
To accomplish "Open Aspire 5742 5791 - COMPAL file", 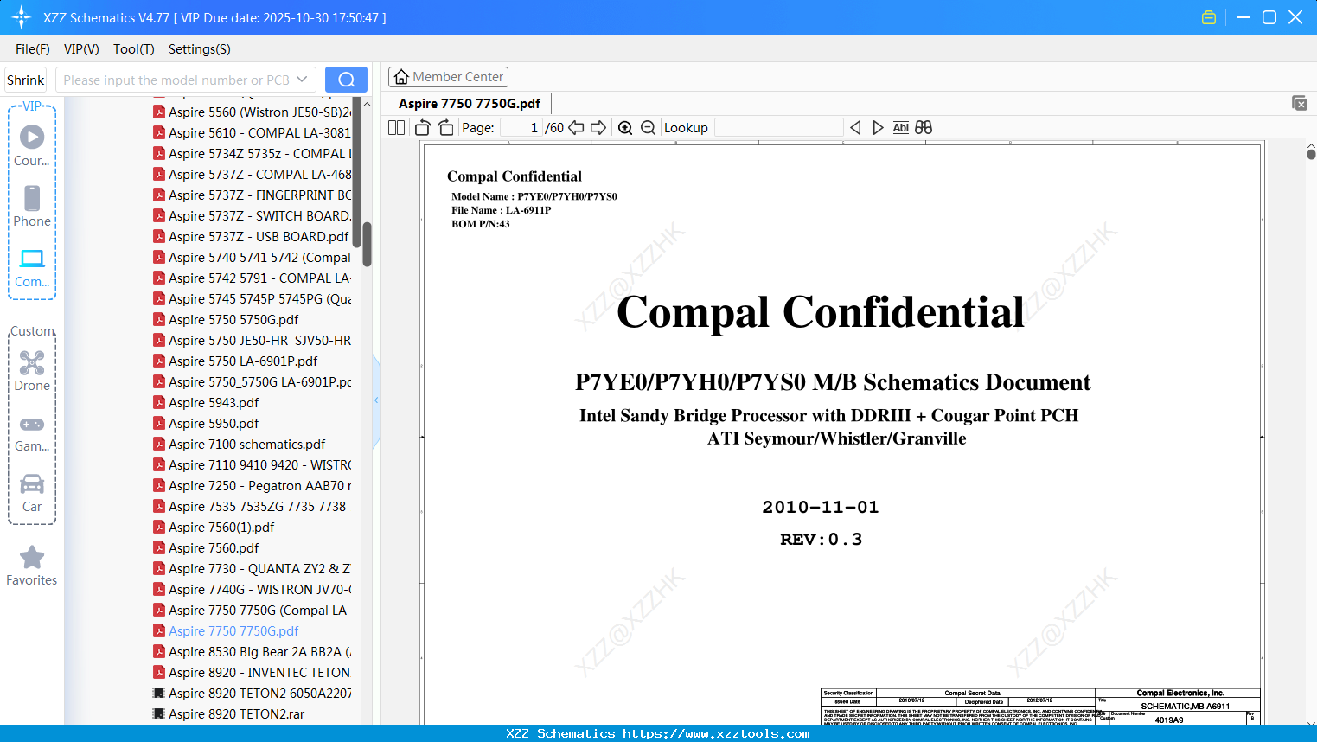I will (252, 278).
